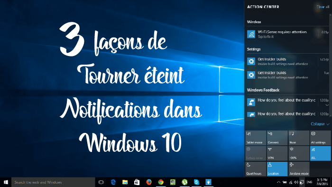Switch input language via ENG indicator
The image size is (332, 187).
[309, 182]
